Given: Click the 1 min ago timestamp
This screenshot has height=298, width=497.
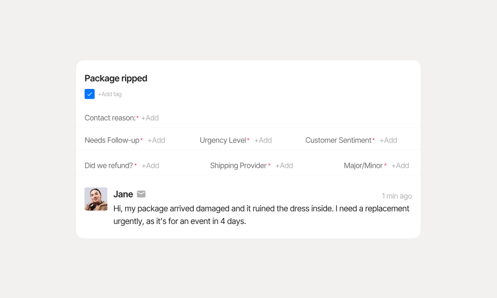Looking at the screenshot, I should pyautogui.click(x=397, y=196).
